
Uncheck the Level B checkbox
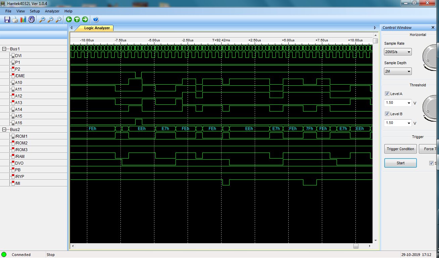(x=387, y=114)
